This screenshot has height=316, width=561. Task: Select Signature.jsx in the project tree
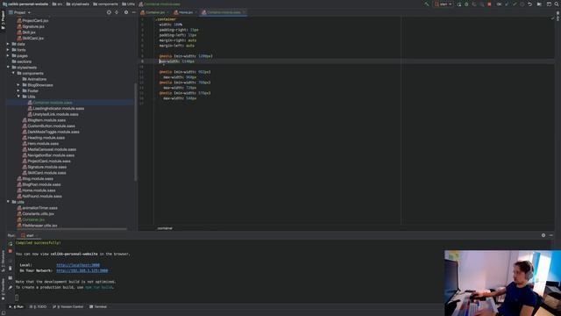coord(31,26)
